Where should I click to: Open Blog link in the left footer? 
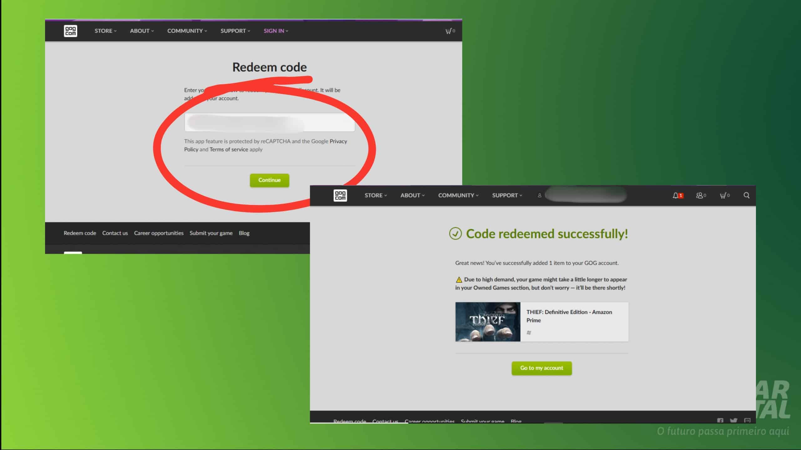(244, 233)
